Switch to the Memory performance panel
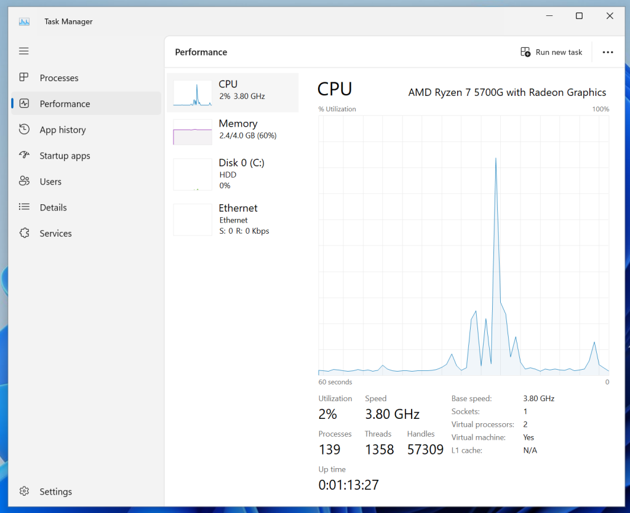The image size is (630, 513). pos(234,129)
